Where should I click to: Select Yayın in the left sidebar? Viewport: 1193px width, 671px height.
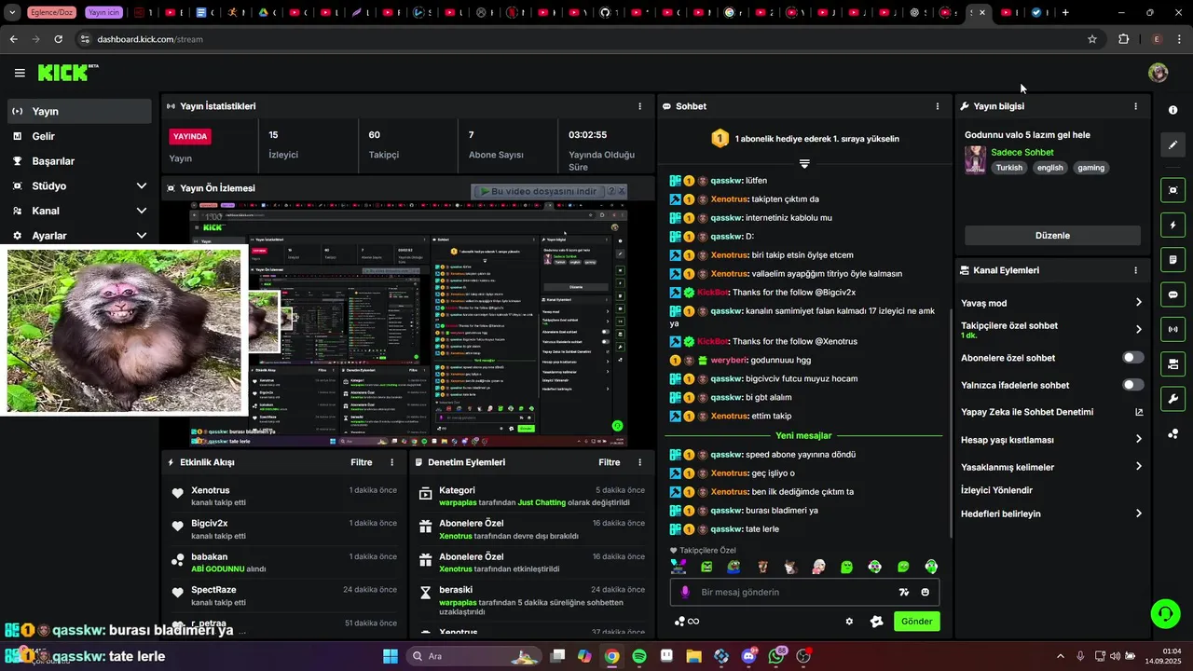pyautogui.click(x=79, y=111)
